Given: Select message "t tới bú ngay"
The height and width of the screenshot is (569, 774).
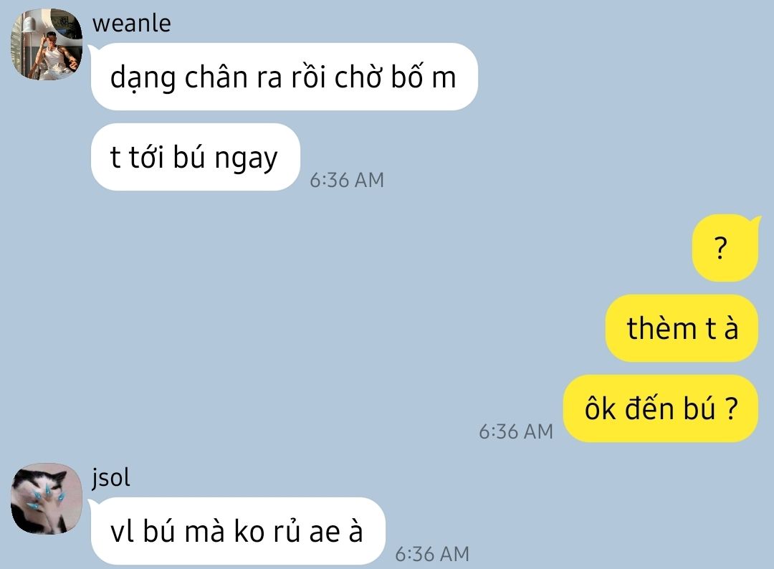Looking at the screenshot, I should pyautogui.click(x=195, y=157).
